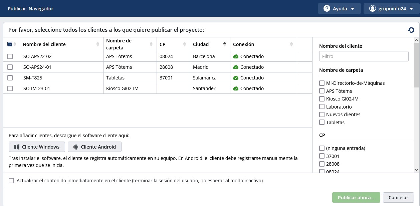Download the Cliente Windows software
This screenshot has height=206, width=420.
[37, 147]
